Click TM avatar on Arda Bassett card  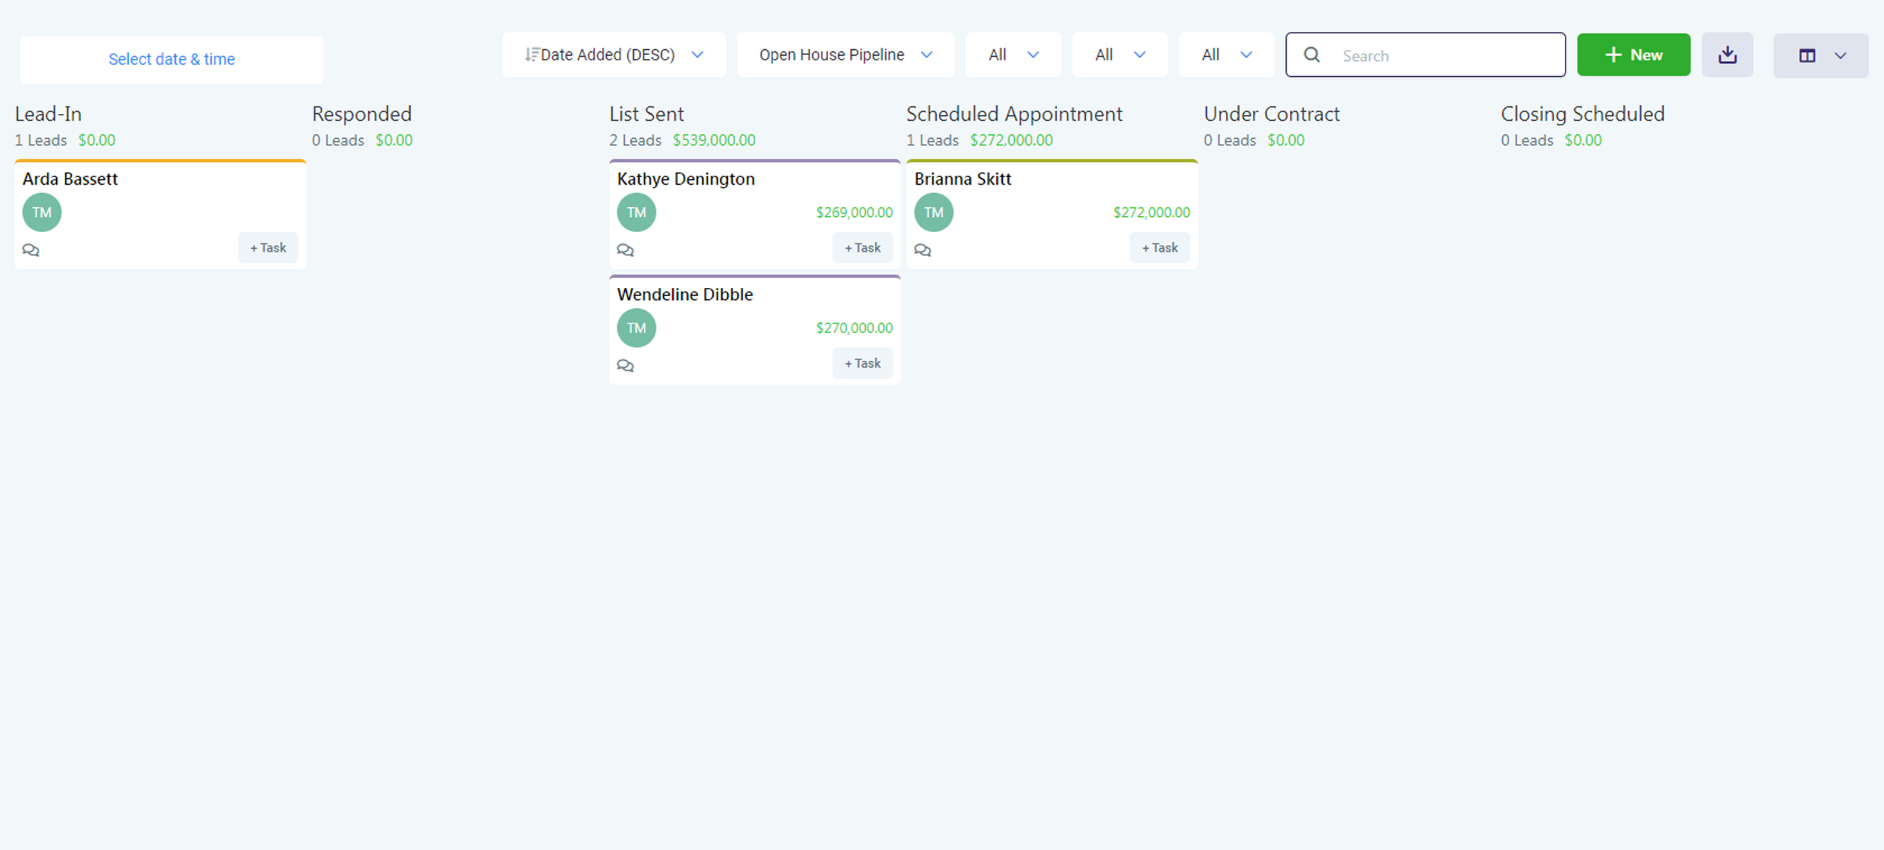tap(42, 212)
